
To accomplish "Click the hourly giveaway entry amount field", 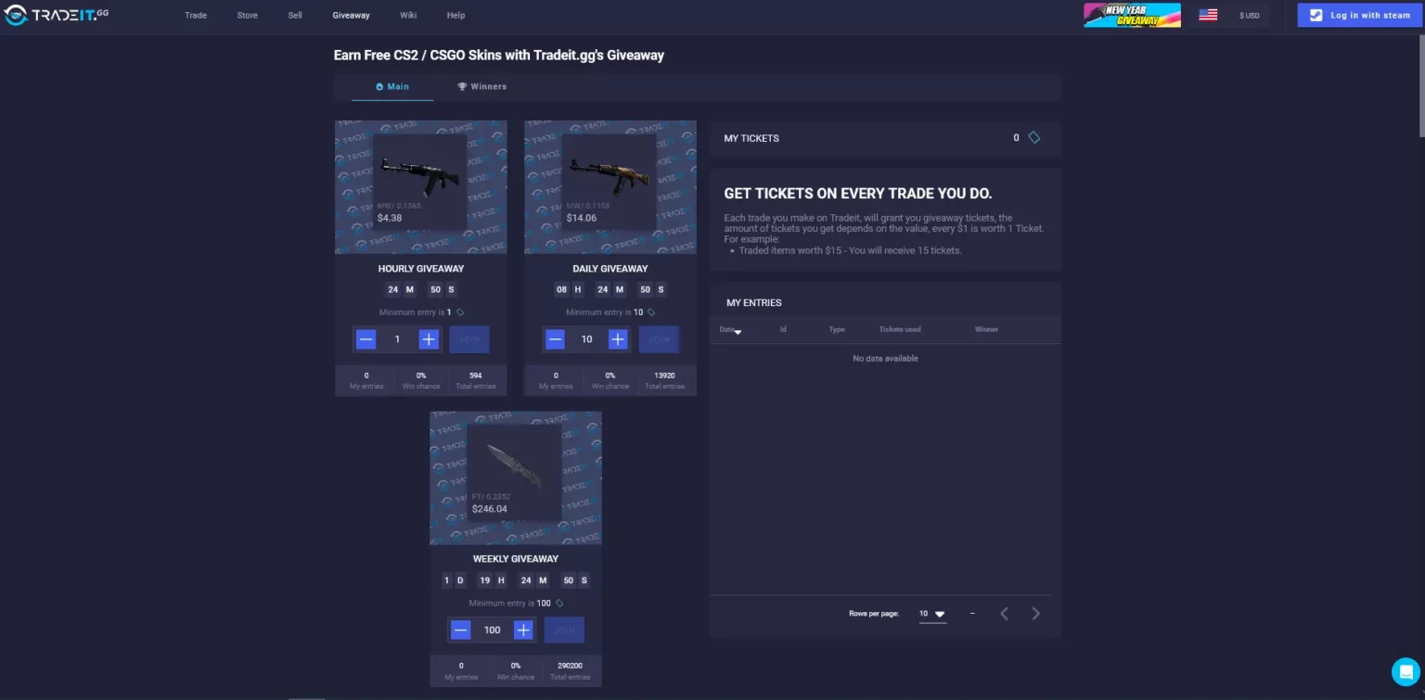I will tap(397, 339).
